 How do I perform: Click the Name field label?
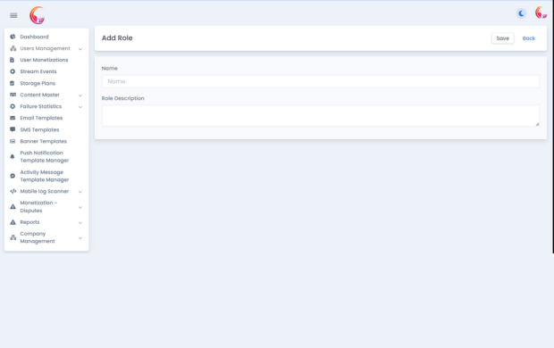(110, 68)
